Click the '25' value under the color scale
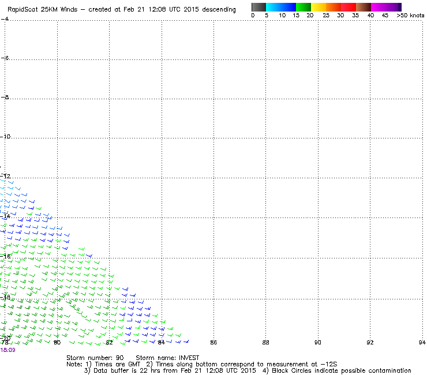427x375 pixels. pyautogui.click(x=326, y=16)
